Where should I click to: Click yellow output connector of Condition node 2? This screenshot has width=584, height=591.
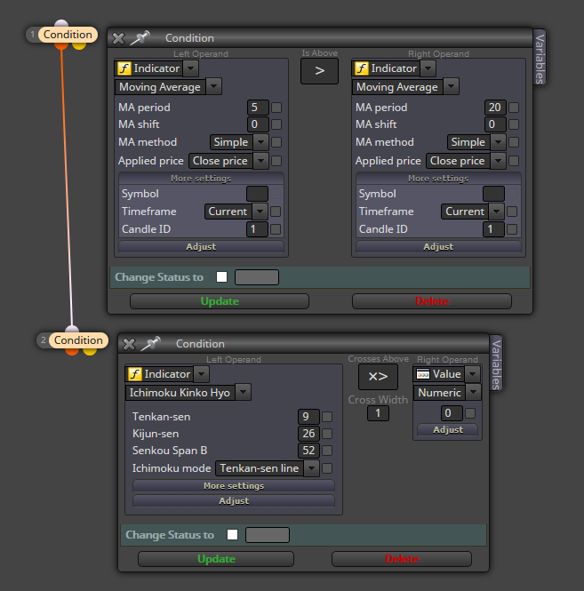point(90,352)
